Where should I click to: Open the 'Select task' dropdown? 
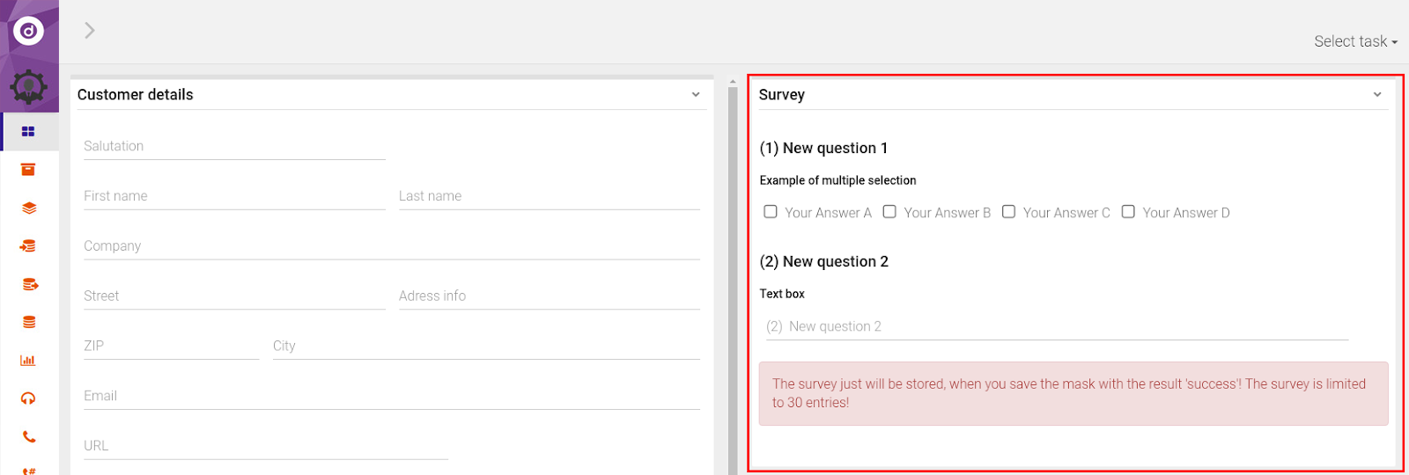point(1354,41)
